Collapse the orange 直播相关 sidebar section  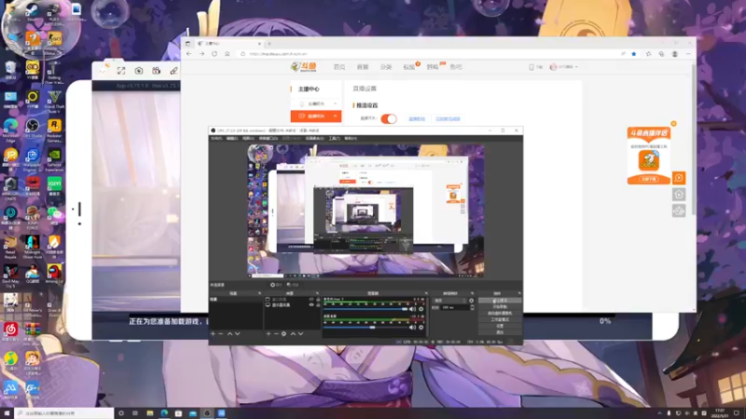(316, 115)
